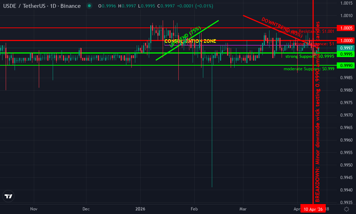The height and width of the screenshot is (214, 356).
Task: Click the DOWNTREND (65%) trendline label
Action: coord(282,27)
